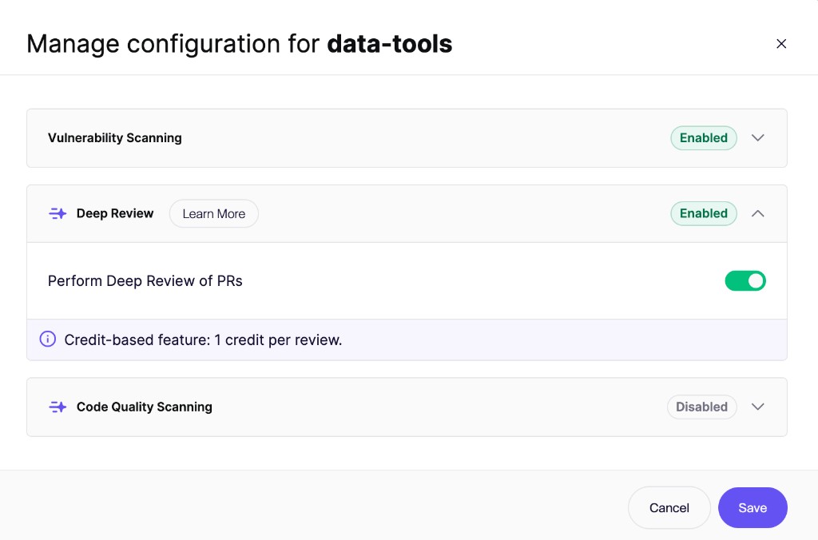Viewport: 818px width, 540px height.
Task: Click the dialog title 'Manage configuration for data-tools'
Action: click(240, 44)
